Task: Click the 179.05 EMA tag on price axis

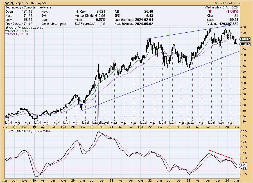Action: (x=245, y=39)
